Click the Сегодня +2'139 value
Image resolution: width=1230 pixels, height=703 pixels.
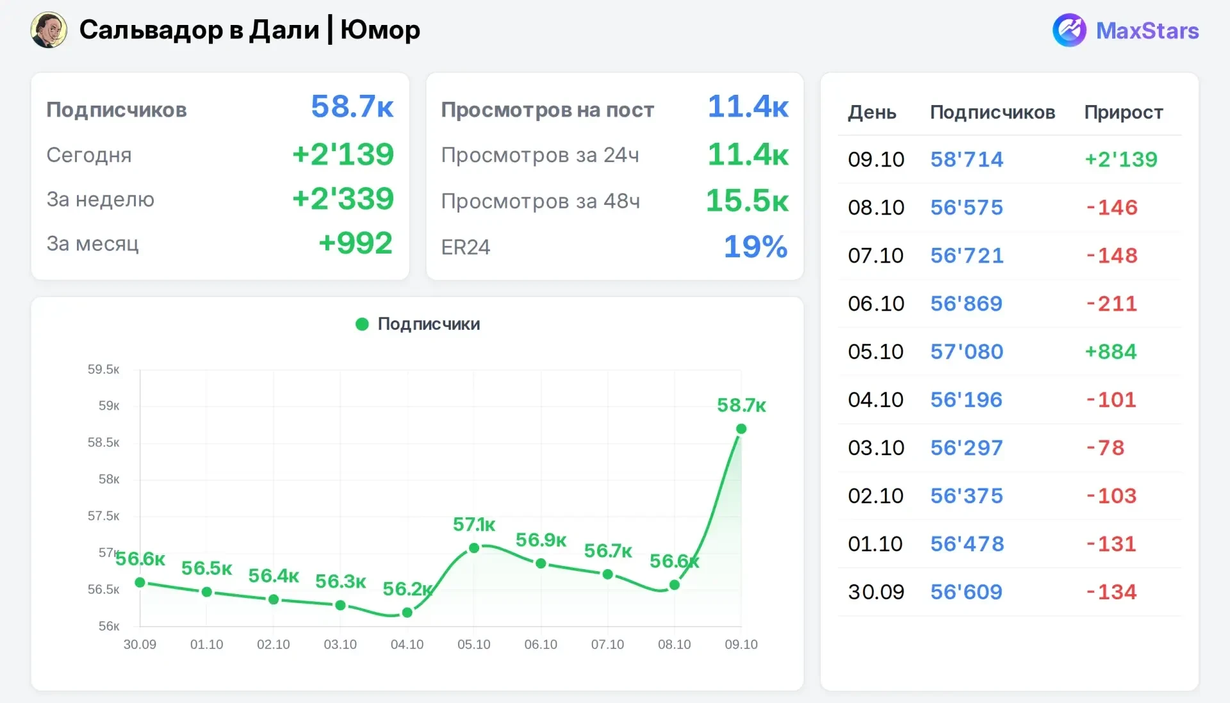343,154
